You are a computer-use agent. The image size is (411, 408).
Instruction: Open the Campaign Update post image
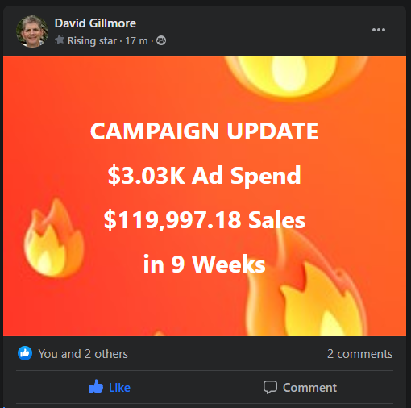[205, 196]
